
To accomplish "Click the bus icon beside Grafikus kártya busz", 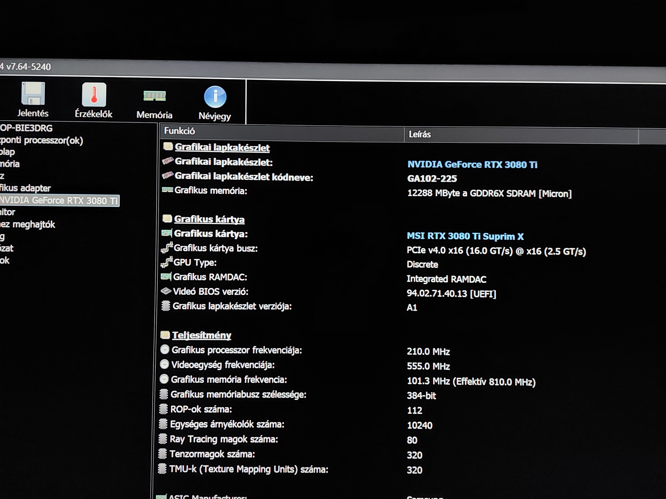I will (166, 248).
